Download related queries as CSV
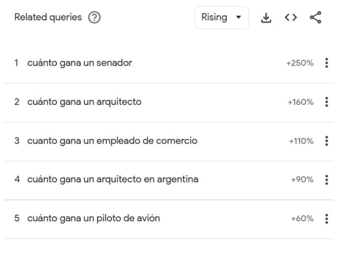The height and width of the screenshot is (268, 339). point(266,17)
